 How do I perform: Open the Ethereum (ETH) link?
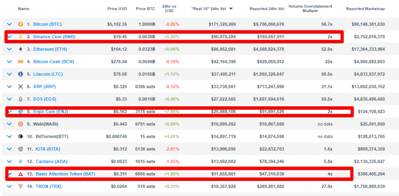[50, 49]
